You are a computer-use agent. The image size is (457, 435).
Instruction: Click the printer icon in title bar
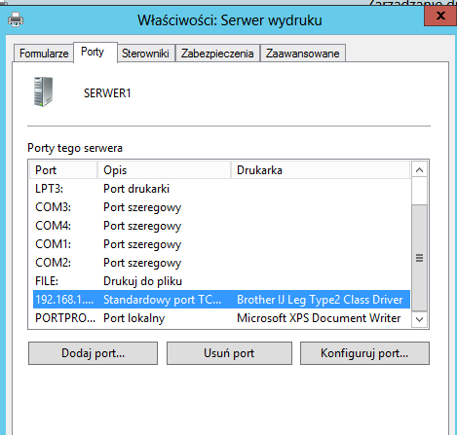pyautogui.click(x=16, y=19)
